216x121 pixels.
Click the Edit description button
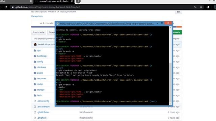tap(179, 12)
